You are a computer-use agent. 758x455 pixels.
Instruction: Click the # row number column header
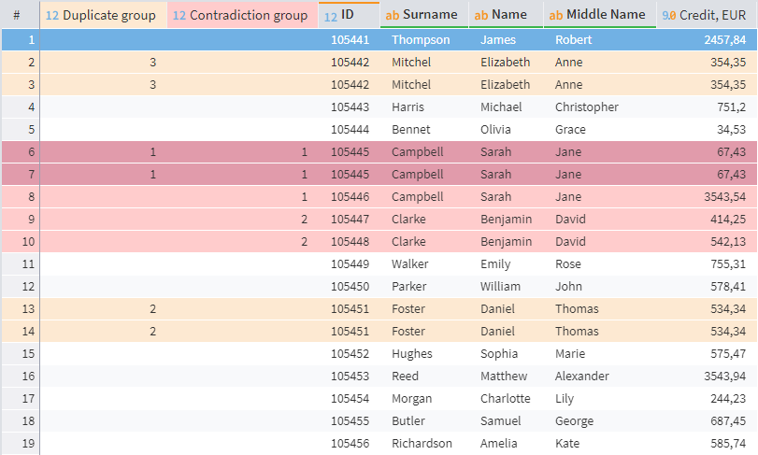click(17, 15)
